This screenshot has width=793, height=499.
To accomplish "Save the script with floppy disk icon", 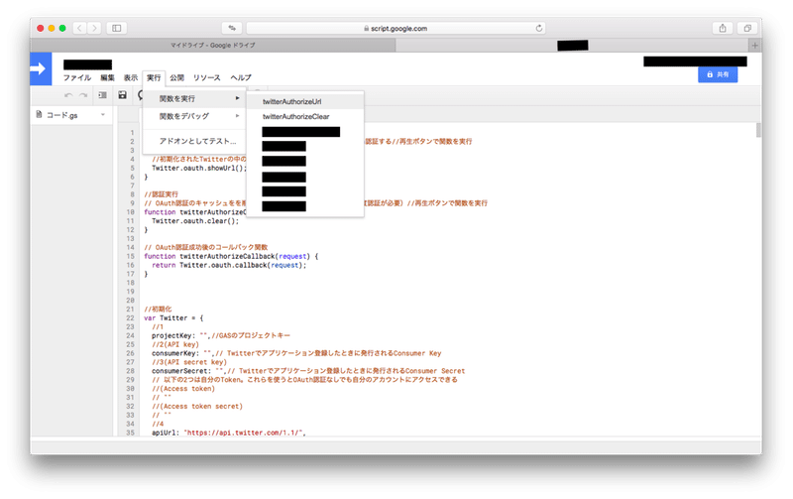I will [x=122, y=95].
